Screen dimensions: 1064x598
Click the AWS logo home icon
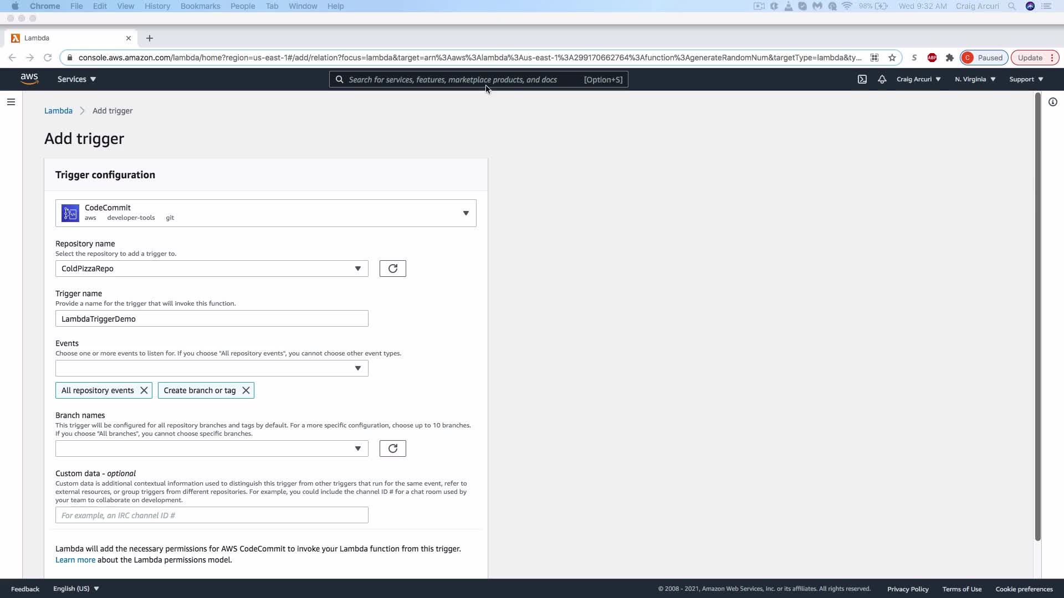[x=29, y=79]
